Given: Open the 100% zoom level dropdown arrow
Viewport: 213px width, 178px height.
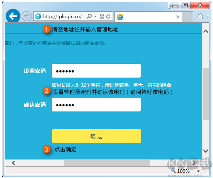Looking at the screenshot, I should 198,171.
